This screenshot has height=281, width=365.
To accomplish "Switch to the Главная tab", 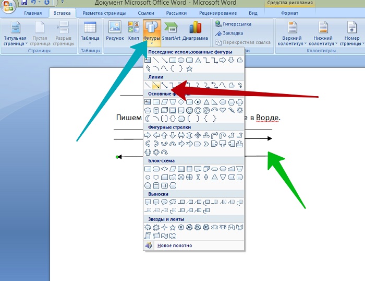I will (33, 13).
